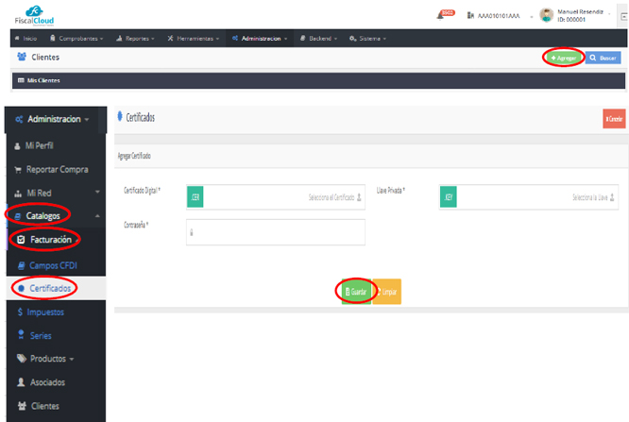Click the Mi Red network icon
This screenshot has height=422, width=629.
(x=18, y=194)
